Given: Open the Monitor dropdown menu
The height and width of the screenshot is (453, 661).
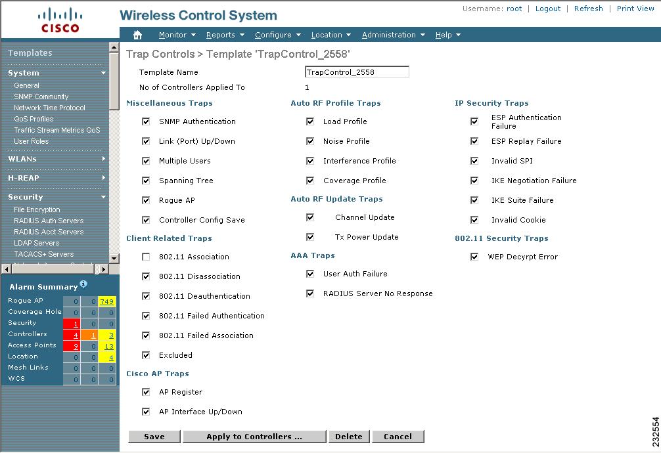Looking at the screenshot, I should pos(177,35).
